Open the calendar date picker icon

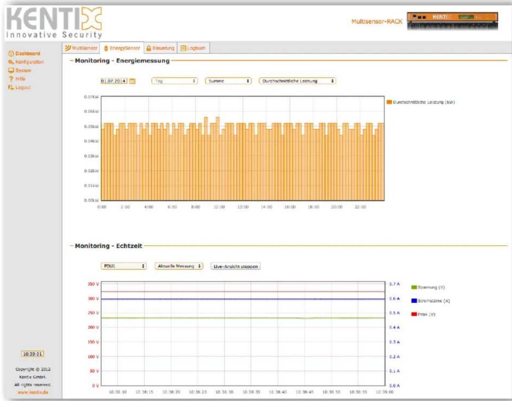(x=132, y=81)
